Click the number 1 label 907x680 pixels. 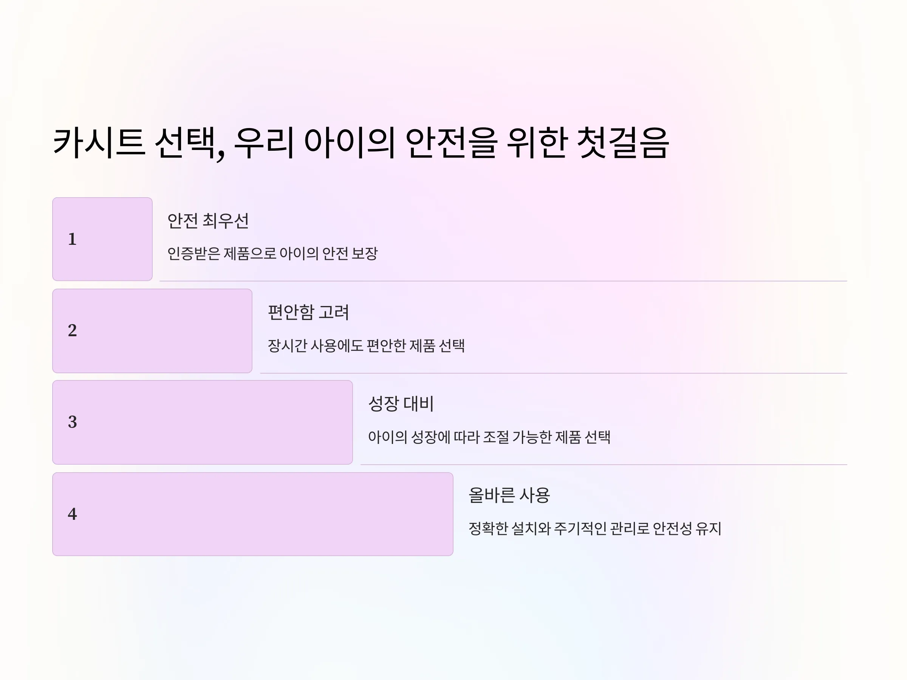pyautogui.click(x=72, y=239)
